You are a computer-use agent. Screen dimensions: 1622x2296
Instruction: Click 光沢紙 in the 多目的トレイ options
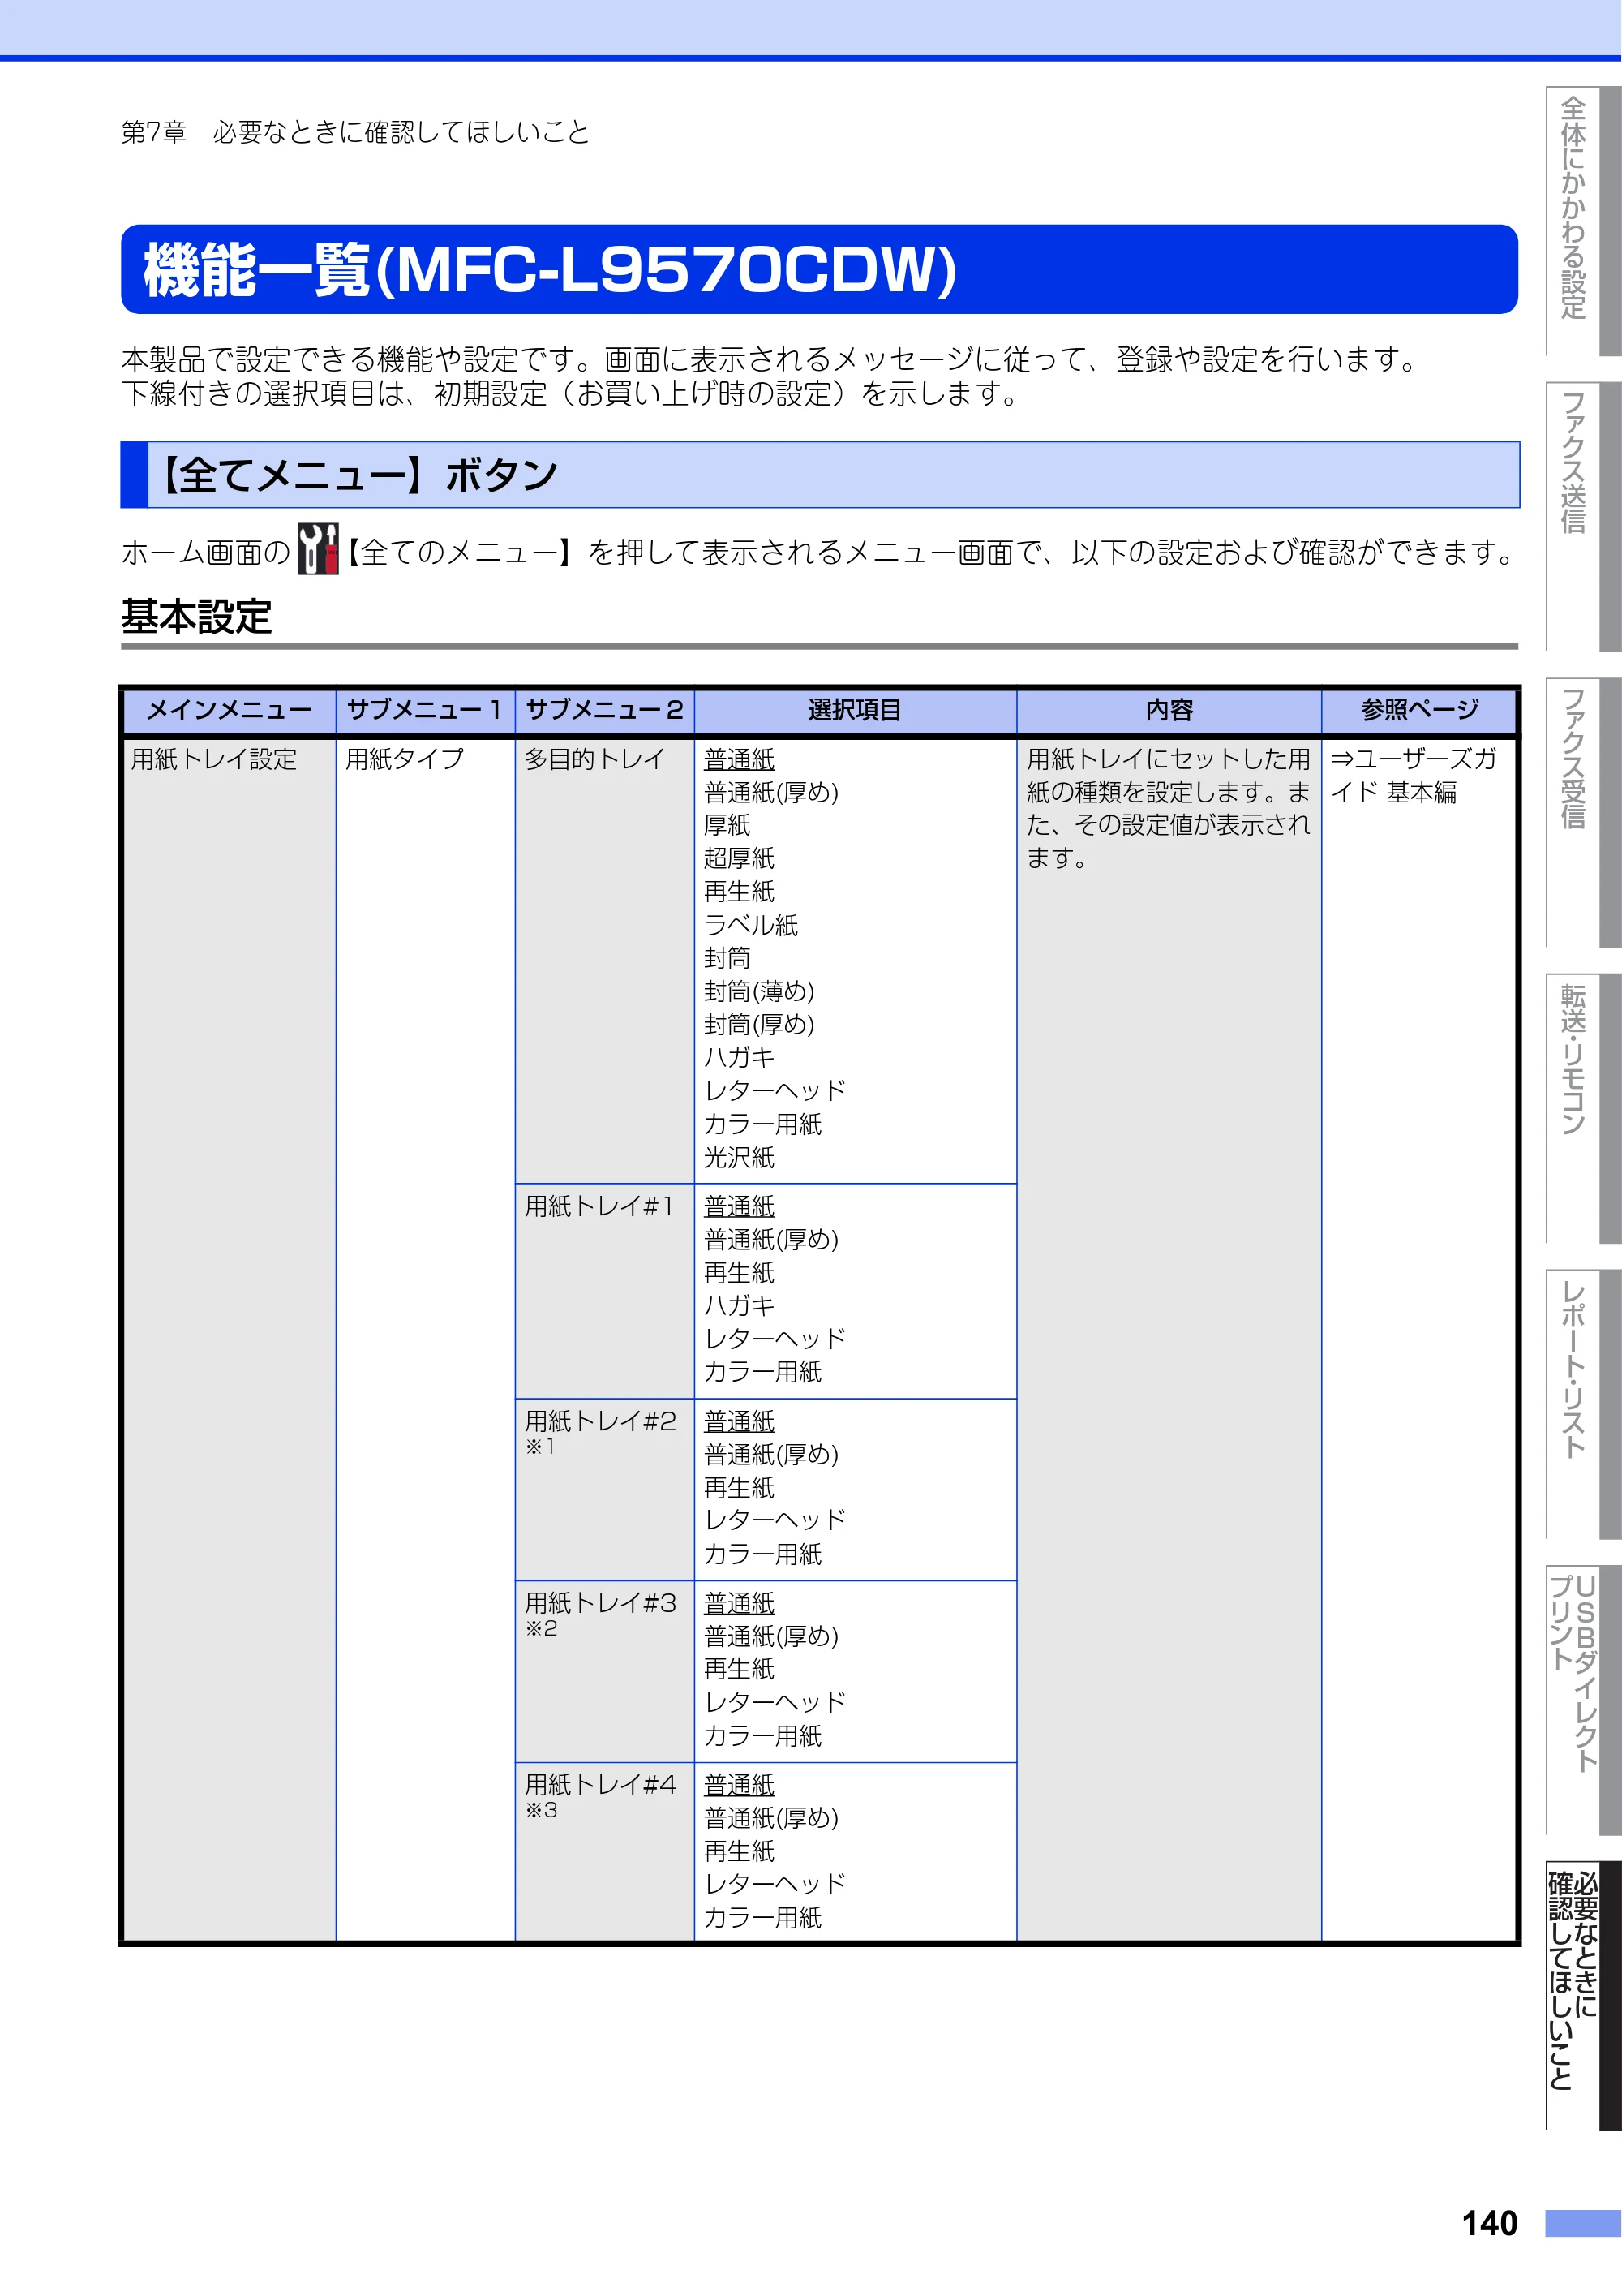point(740,1158)
